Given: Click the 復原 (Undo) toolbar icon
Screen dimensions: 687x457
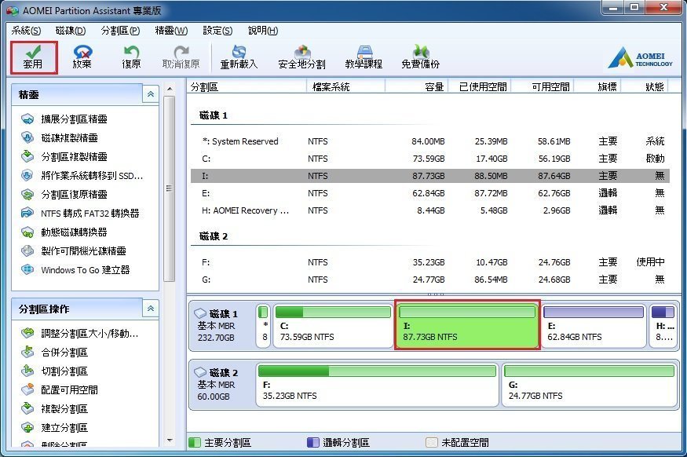Looking at the screenshot, I should [x=131, y=57].
